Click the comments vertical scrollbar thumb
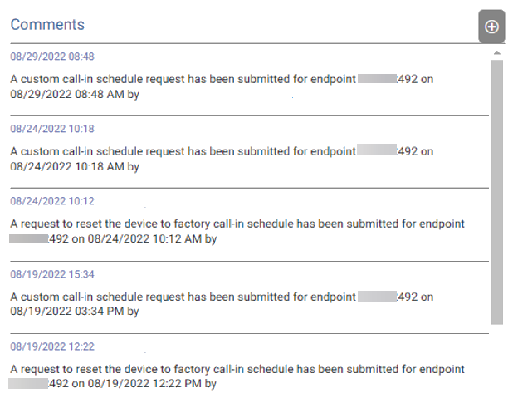The image size is (513, 398). (x=497, y=192)
